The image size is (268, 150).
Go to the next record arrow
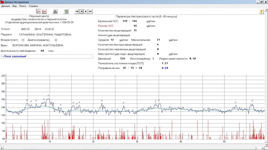pos(86,11)
